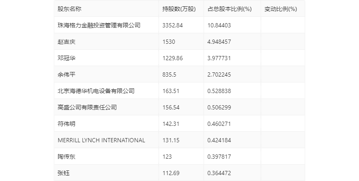Select 北京海德华机电设备有限公司 in the table

tap(96, 91)
